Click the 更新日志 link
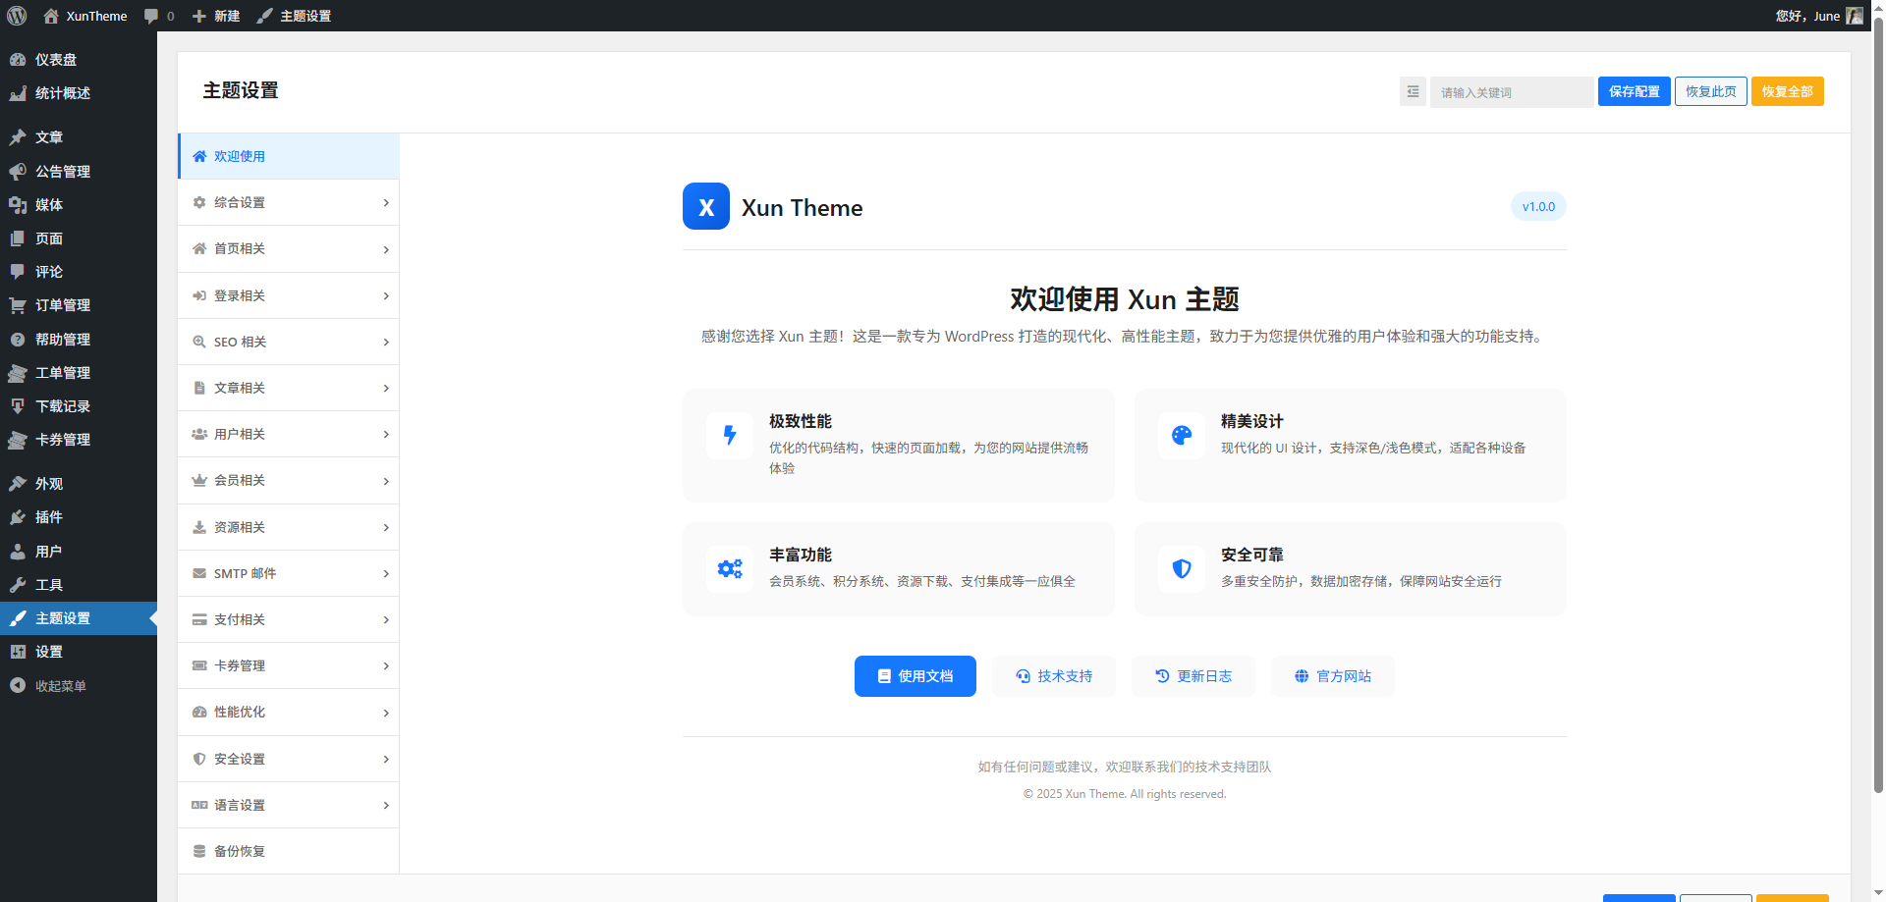Image resolution: width=1886 pixels, height=902 pixels. tap(1193, 676)
